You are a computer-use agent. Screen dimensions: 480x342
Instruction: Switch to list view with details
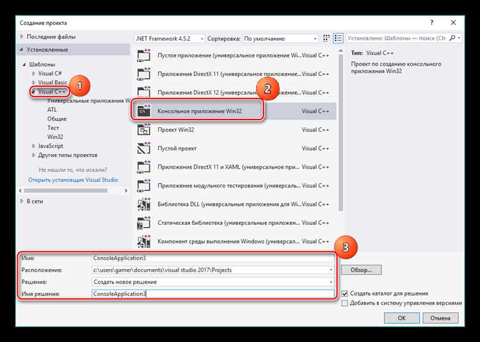[x=338, y=38]
